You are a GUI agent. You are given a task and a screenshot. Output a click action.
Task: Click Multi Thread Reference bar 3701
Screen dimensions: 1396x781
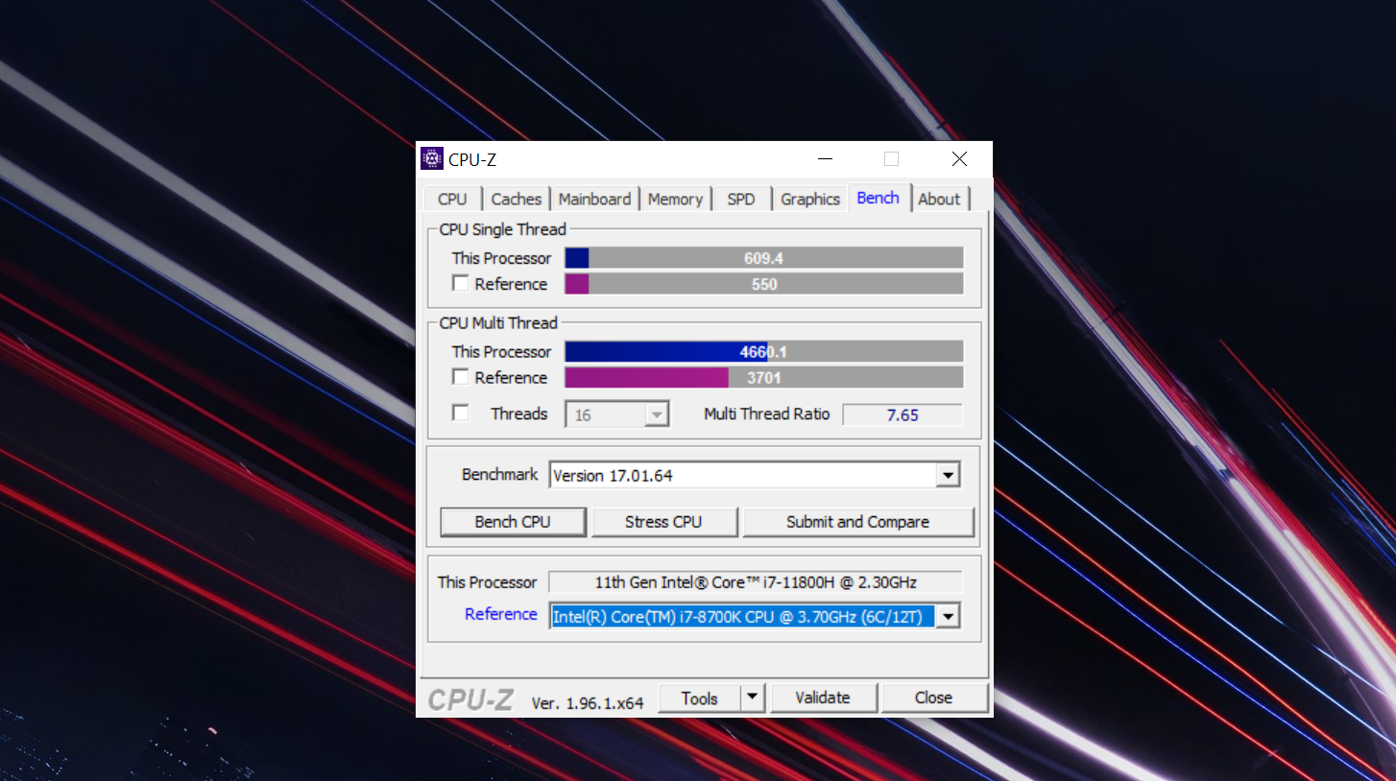point(763,378)
